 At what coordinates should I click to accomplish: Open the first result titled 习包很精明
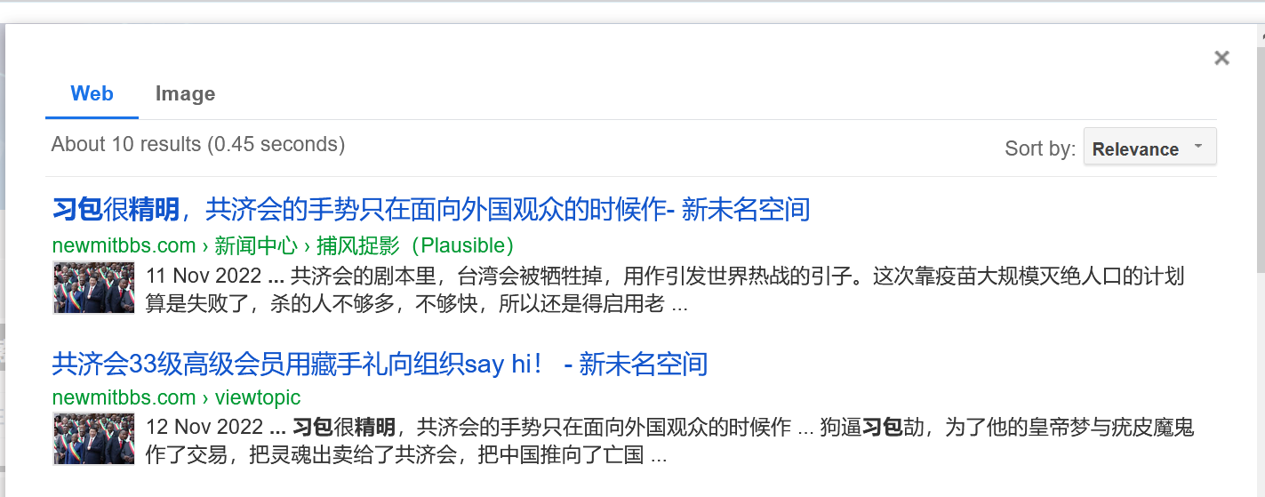431,210
